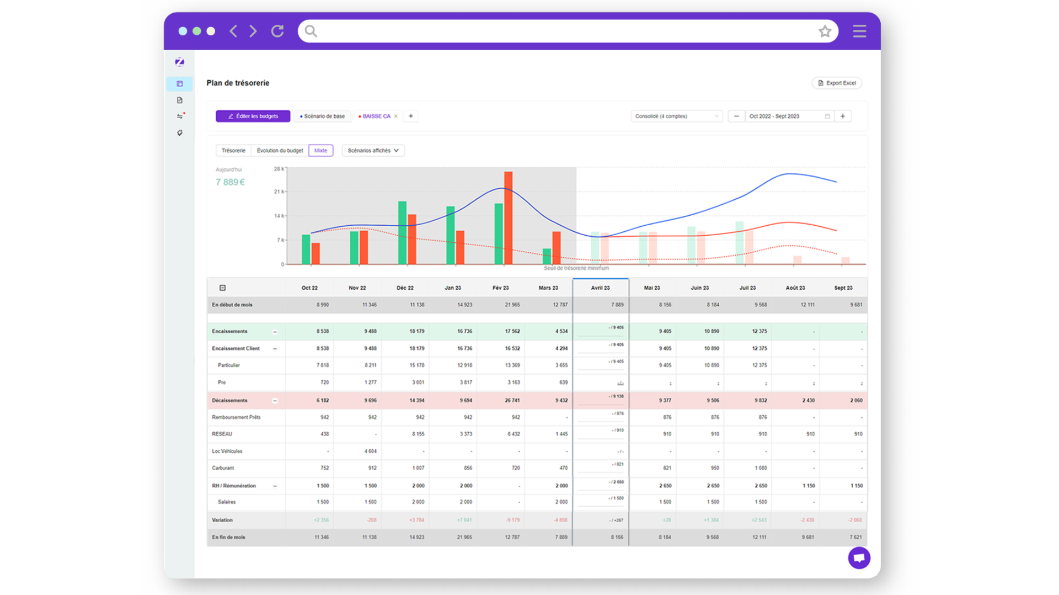The width and height of the screenshot is (1059, 595).
Task: Select the Remboursement Prêts row label
Action: tap(236, 417)
